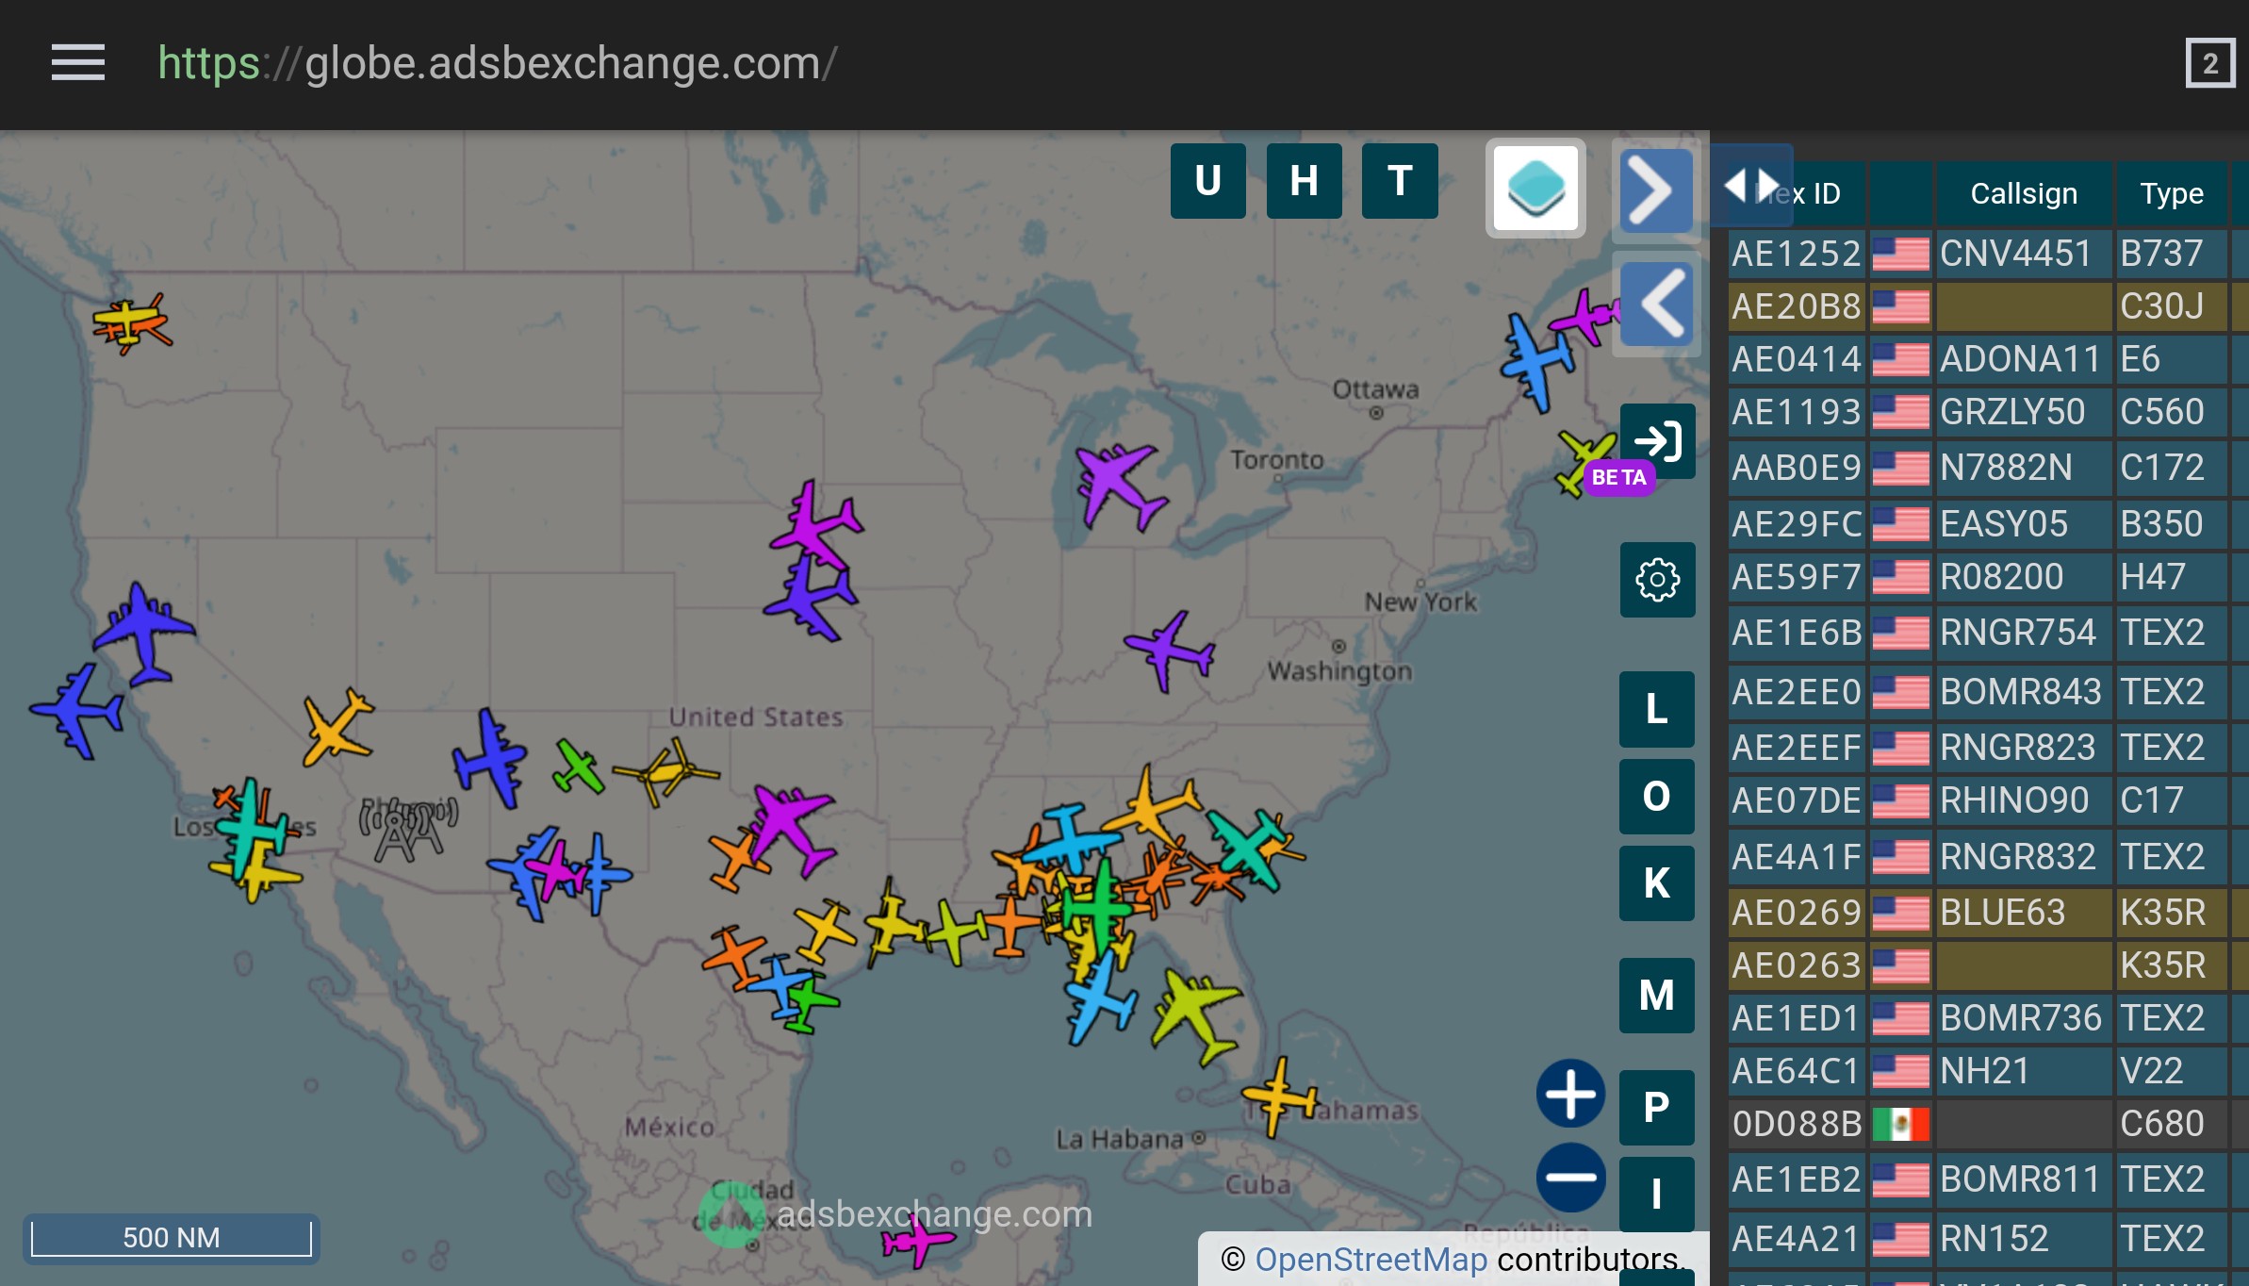Screen dimensions: 2249x1286
Task: Open the map layers selector icon
Action: coord(1535,188)
